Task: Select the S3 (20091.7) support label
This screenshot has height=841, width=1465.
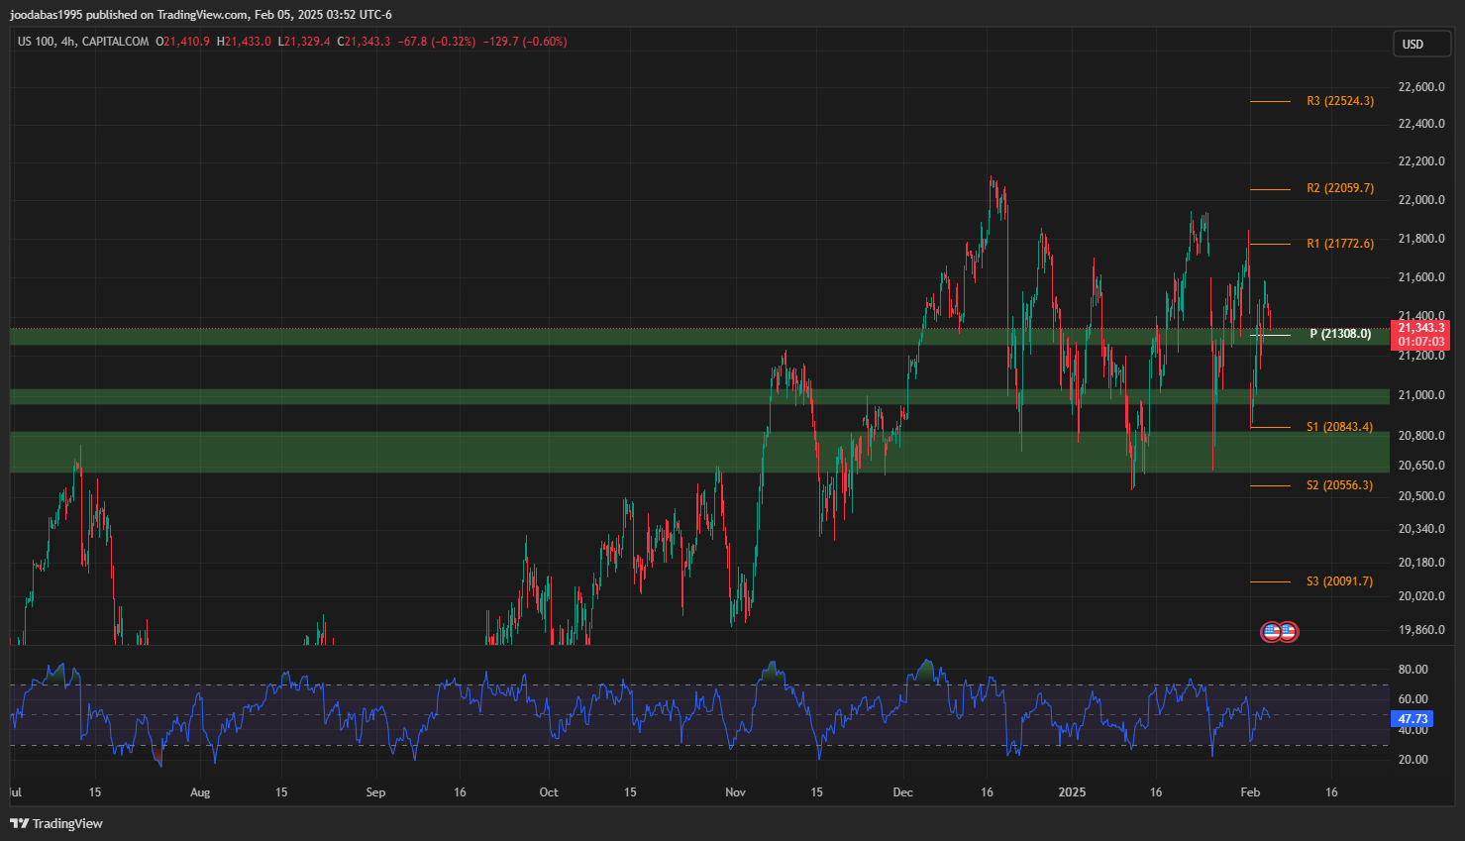Action: pyautogui.click(x=1339, y=581)
